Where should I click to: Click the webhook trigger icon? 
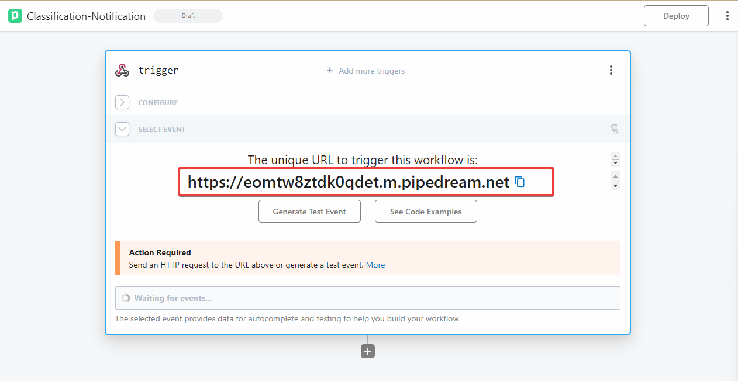coord(122,71)
